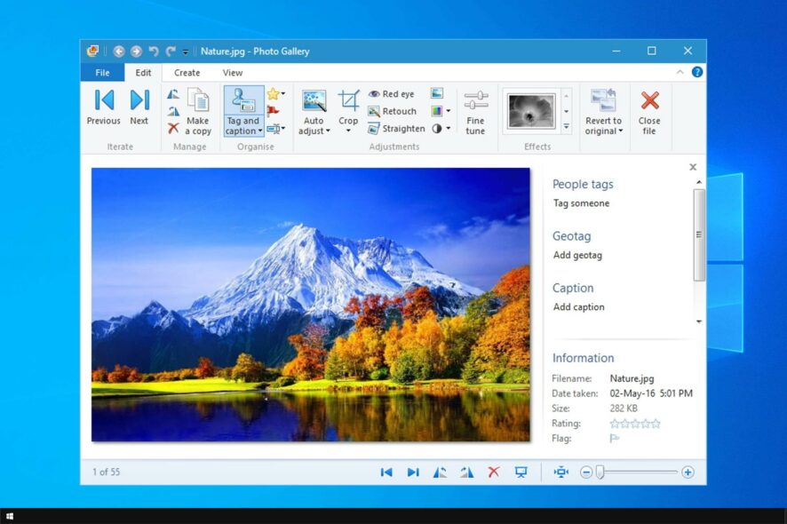Image resolution: width=787 pixels, height=524 pixels.
Task: Switch to the Create tab
Action: pyautogui.click(x=187, y=73)
